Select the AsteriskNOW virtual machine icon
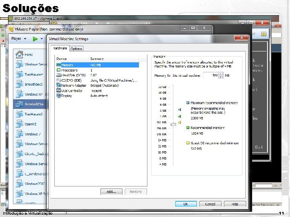The image size is (290, 217). 19,104
